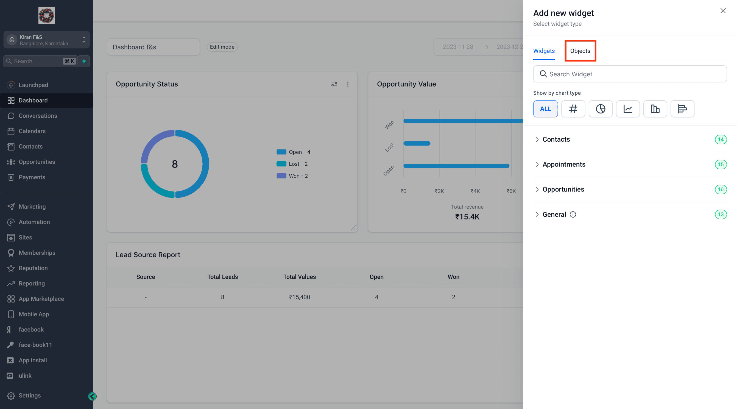737x409 pixels.
Task: Collapse the sidebar with the green arrow
Action: [93, 396]
